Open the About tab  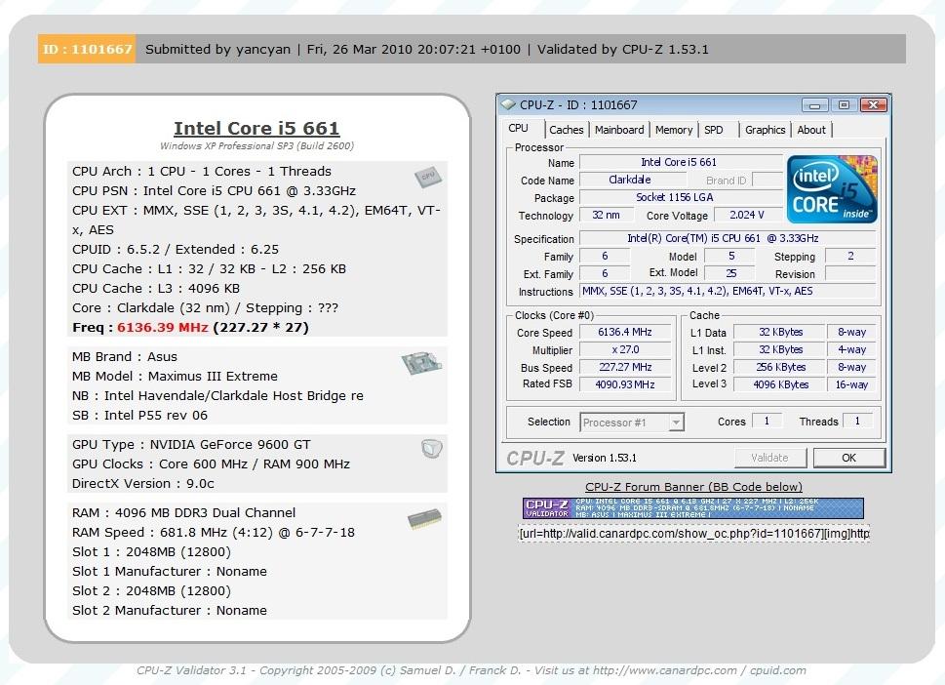coord(811,130)
